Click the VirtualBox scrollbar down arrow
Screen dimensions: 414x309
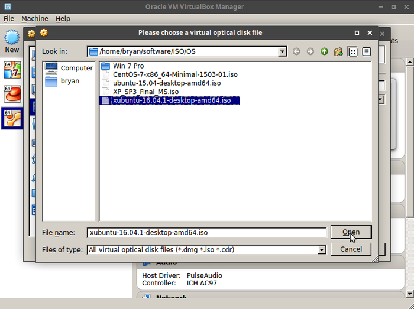click(x=409, y=294)
